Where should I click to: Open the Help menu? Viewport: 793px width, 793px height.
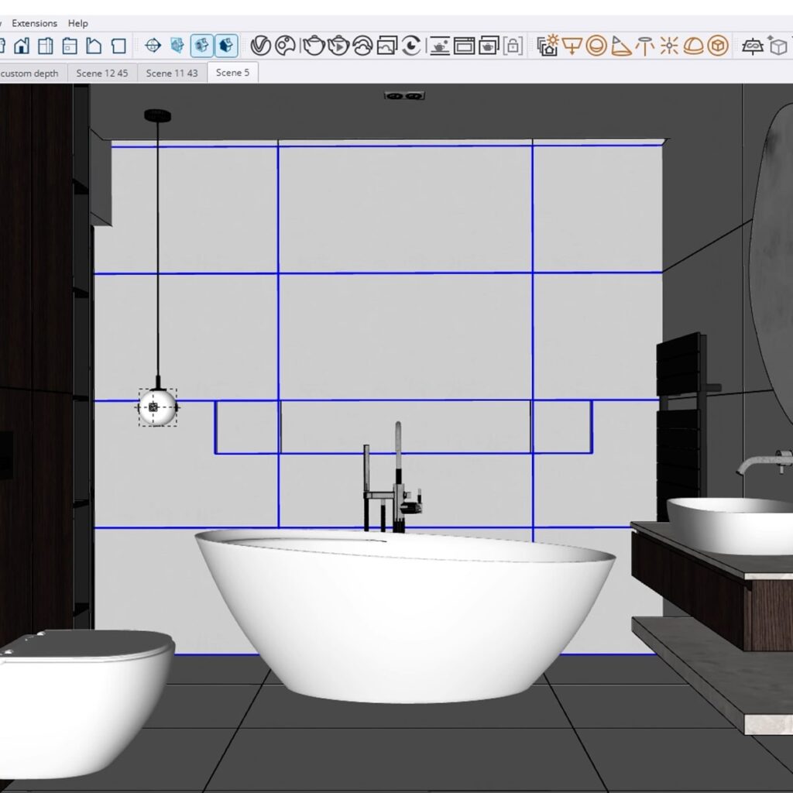click(78, 23)
